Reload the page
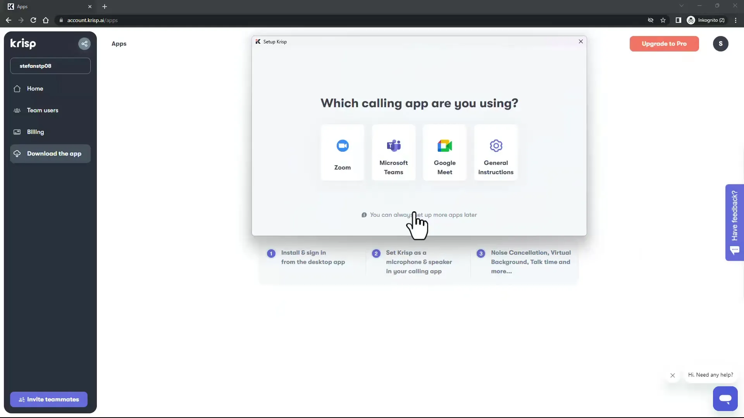 pyautogui.click(x=33, y=20)
